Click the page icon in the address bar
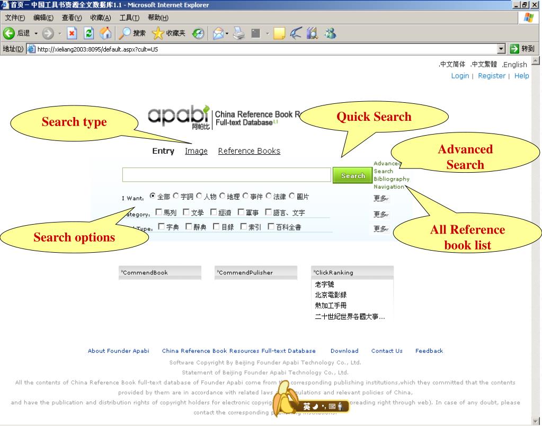 31,49
